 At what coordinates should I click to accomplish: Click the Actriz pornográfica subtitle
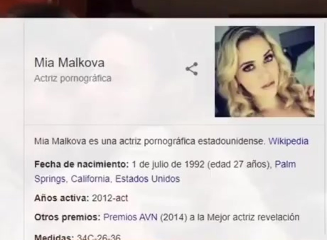point(73,79)
